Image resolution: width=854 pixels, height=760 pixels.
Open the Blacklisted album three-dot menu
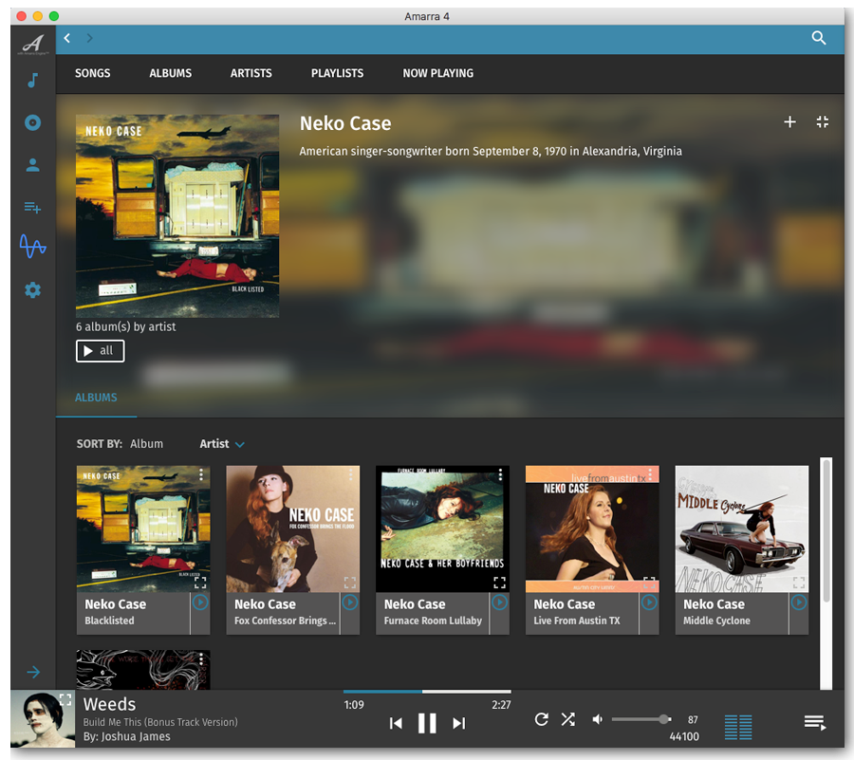201,474
